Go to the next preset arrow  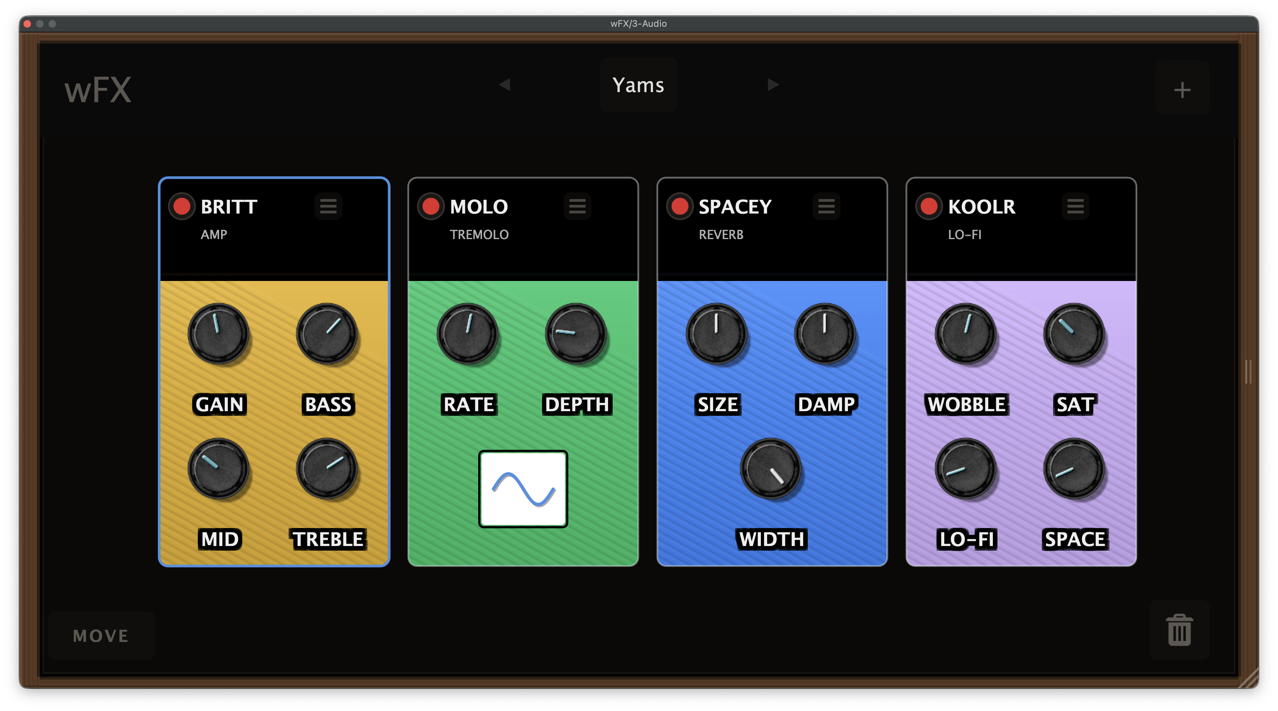click(773, 85)
